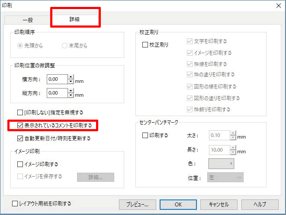The image size is (286, 215).
Task: Check レイアウト用紙を印刷する option
Action: click(x=15, y=203)
